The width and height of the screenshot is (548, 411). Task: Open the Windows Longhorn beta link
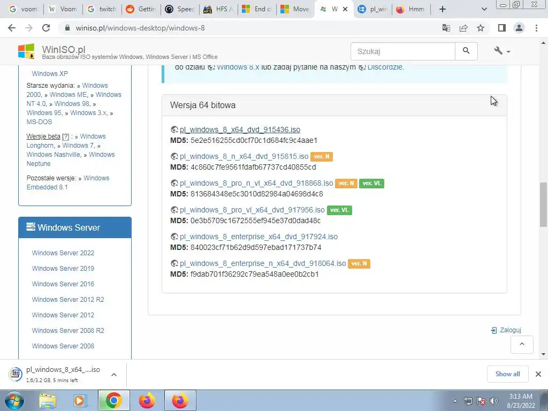66,141
